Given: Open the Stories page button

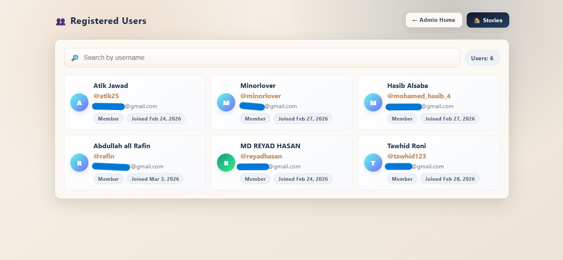Looking at the screenshot, I should (x=488, y=20).
